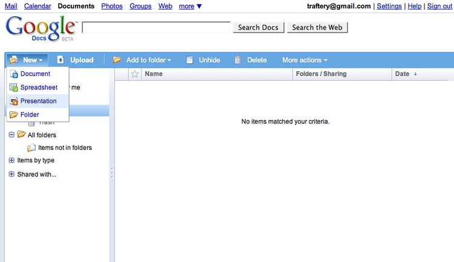Choose Folder from the New menu

click(37, 115)
